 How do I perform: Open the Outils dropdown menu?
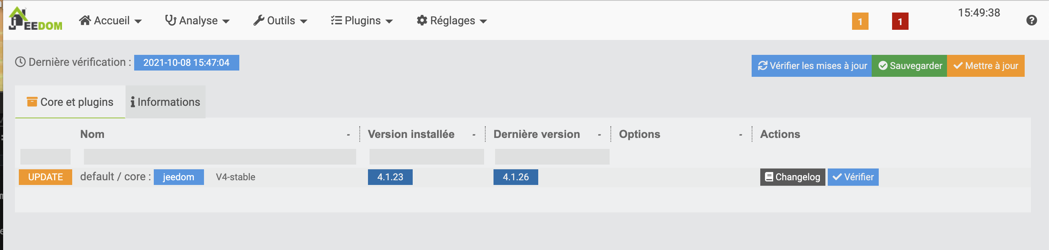point(280,20)
